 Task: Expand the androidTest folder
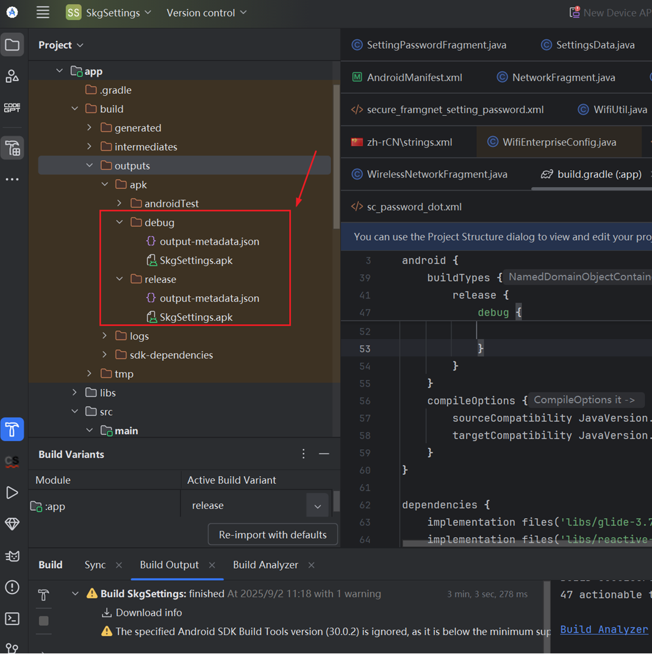pos(120,203)
